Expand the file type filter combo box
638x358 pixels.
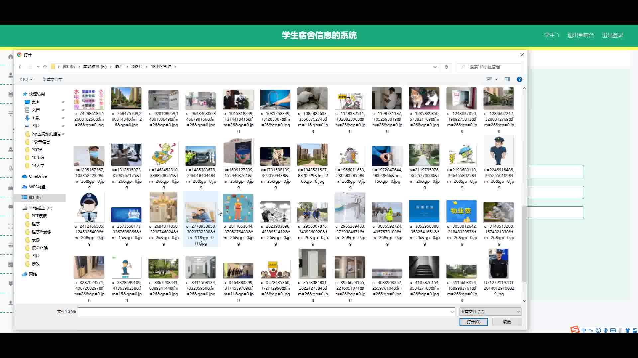[490, 312]
